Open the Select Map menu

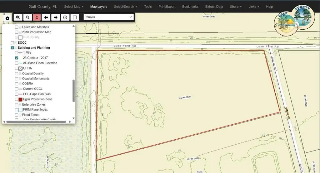click(73, 7)
